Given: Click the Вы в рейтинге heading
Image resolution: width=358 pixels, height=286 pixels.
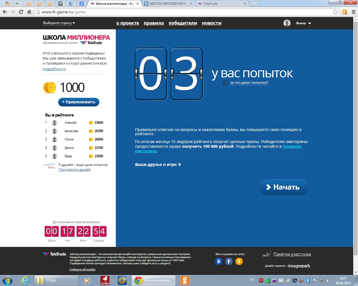Looking at the screenshot, I should (x=59, y=115).
